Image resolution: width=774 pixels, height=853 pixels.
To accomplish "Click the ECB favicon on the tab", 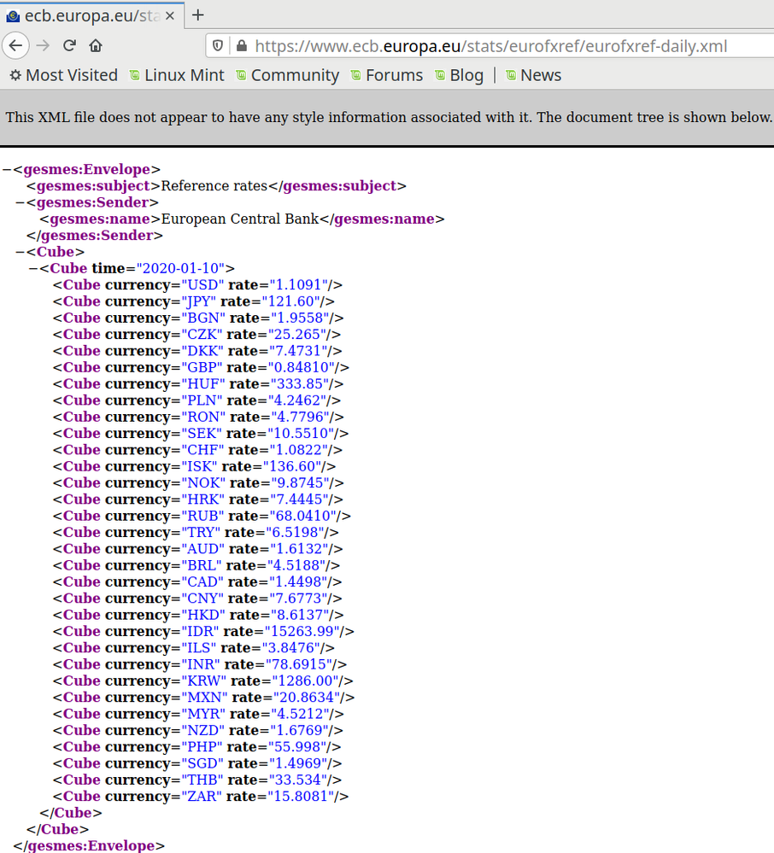I will click(x=13, y=16).
